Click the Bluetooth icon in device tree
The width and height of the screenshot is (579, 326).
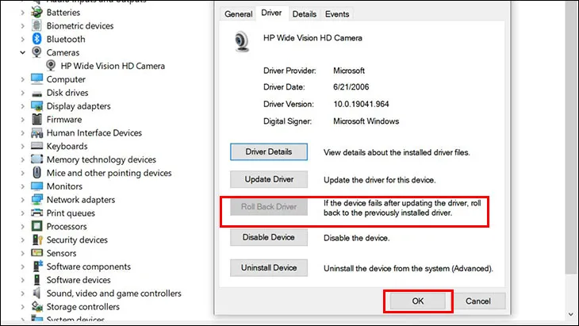click(x=36, y=39)
